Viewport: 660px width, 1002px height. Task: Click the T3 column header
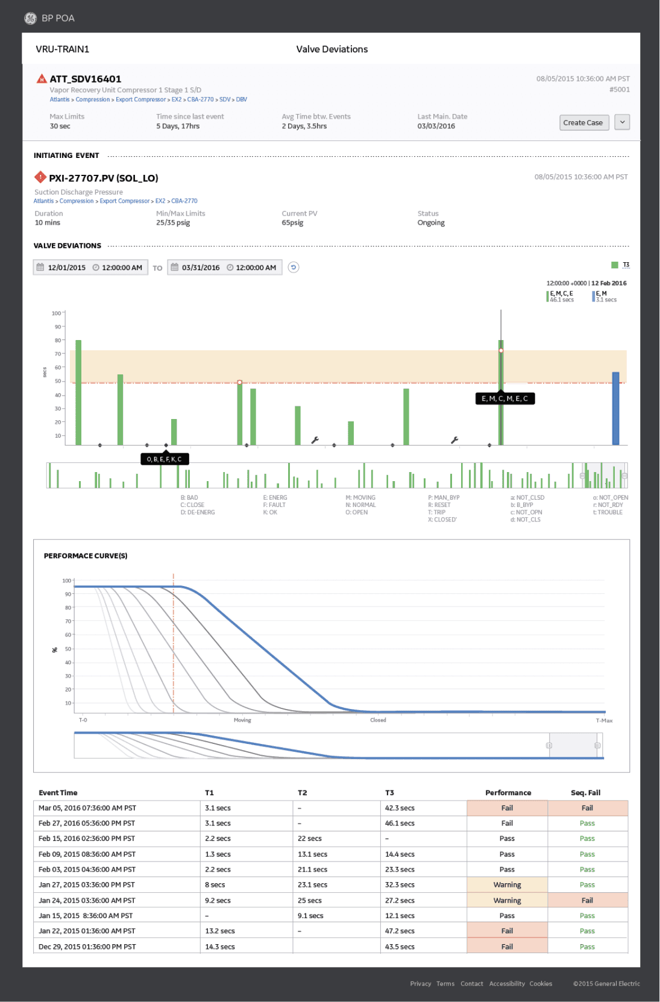click(x=389, y=793)
